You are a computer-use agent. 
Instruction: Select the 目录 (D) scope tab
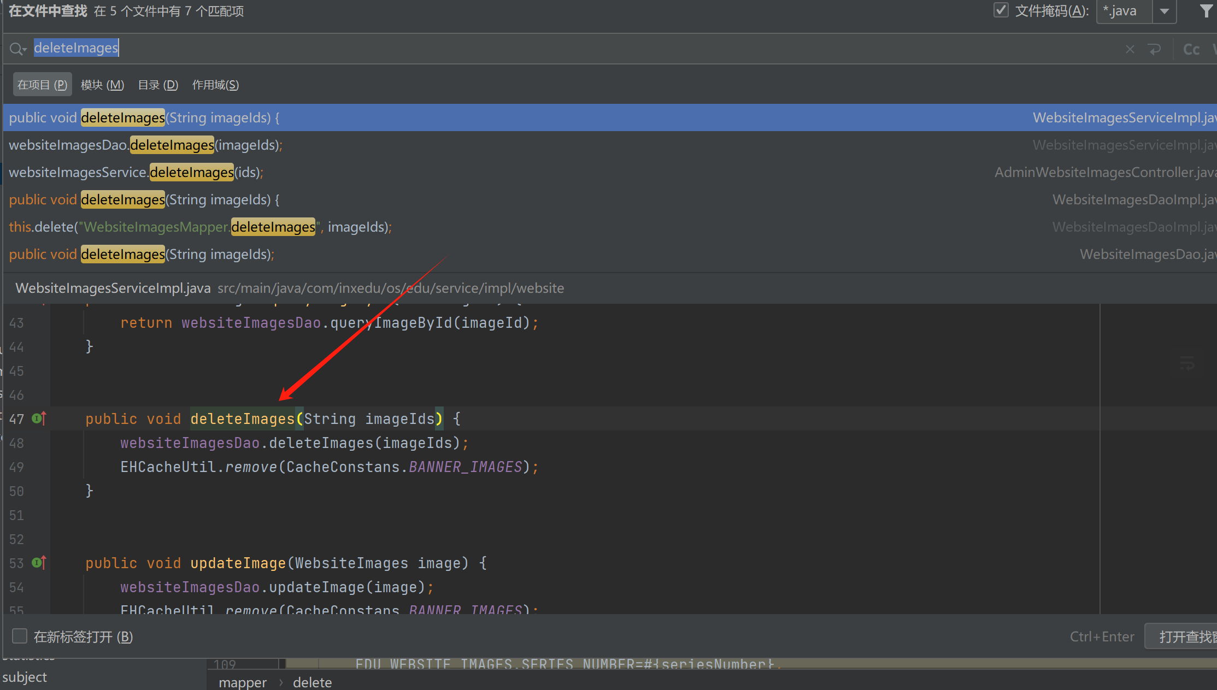[x=158, y=85]
